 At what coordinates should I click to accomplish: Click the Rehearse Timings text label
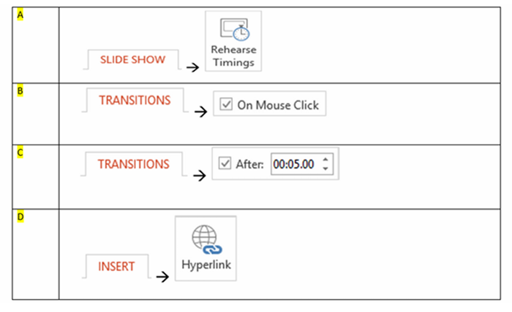click(233, 56)
